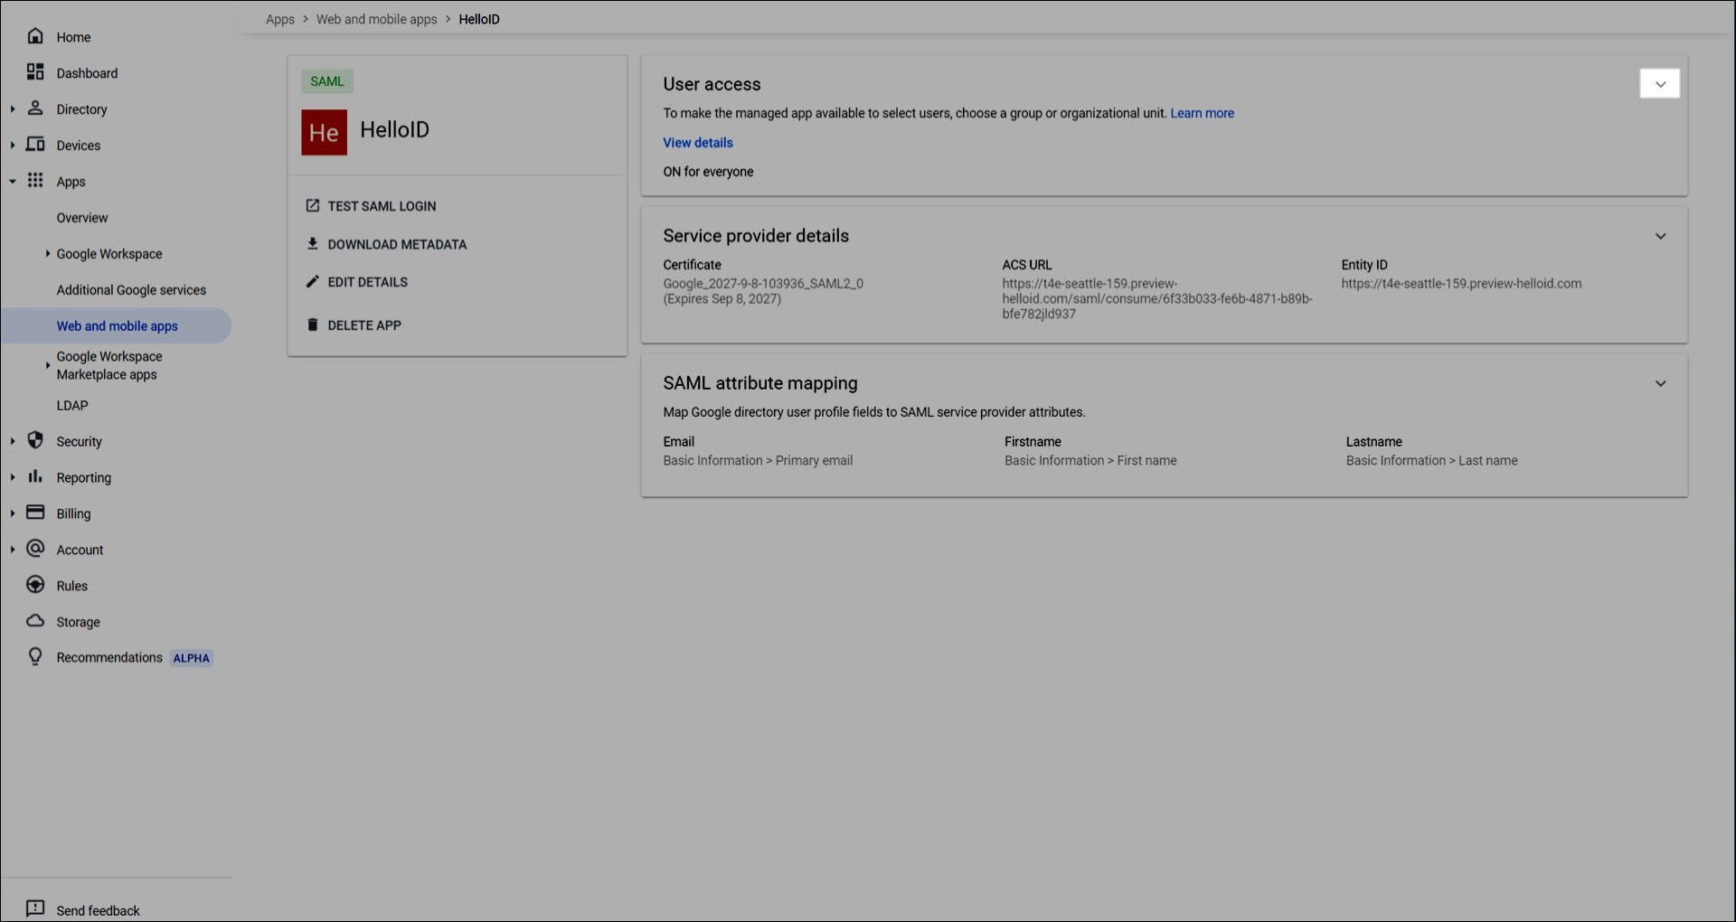The height and width of the screenshot is (922, 1736).
Task: Click the Dashboard grid icon
Action: coord(35,71)
